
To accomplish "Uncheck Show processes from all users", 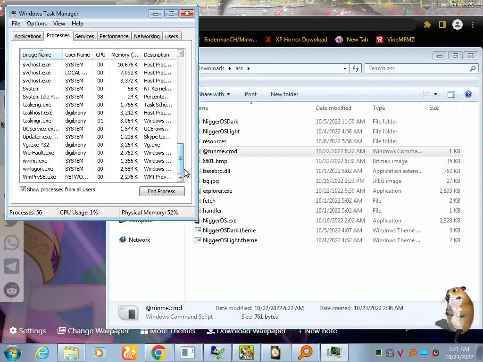I will pos(23,189).
